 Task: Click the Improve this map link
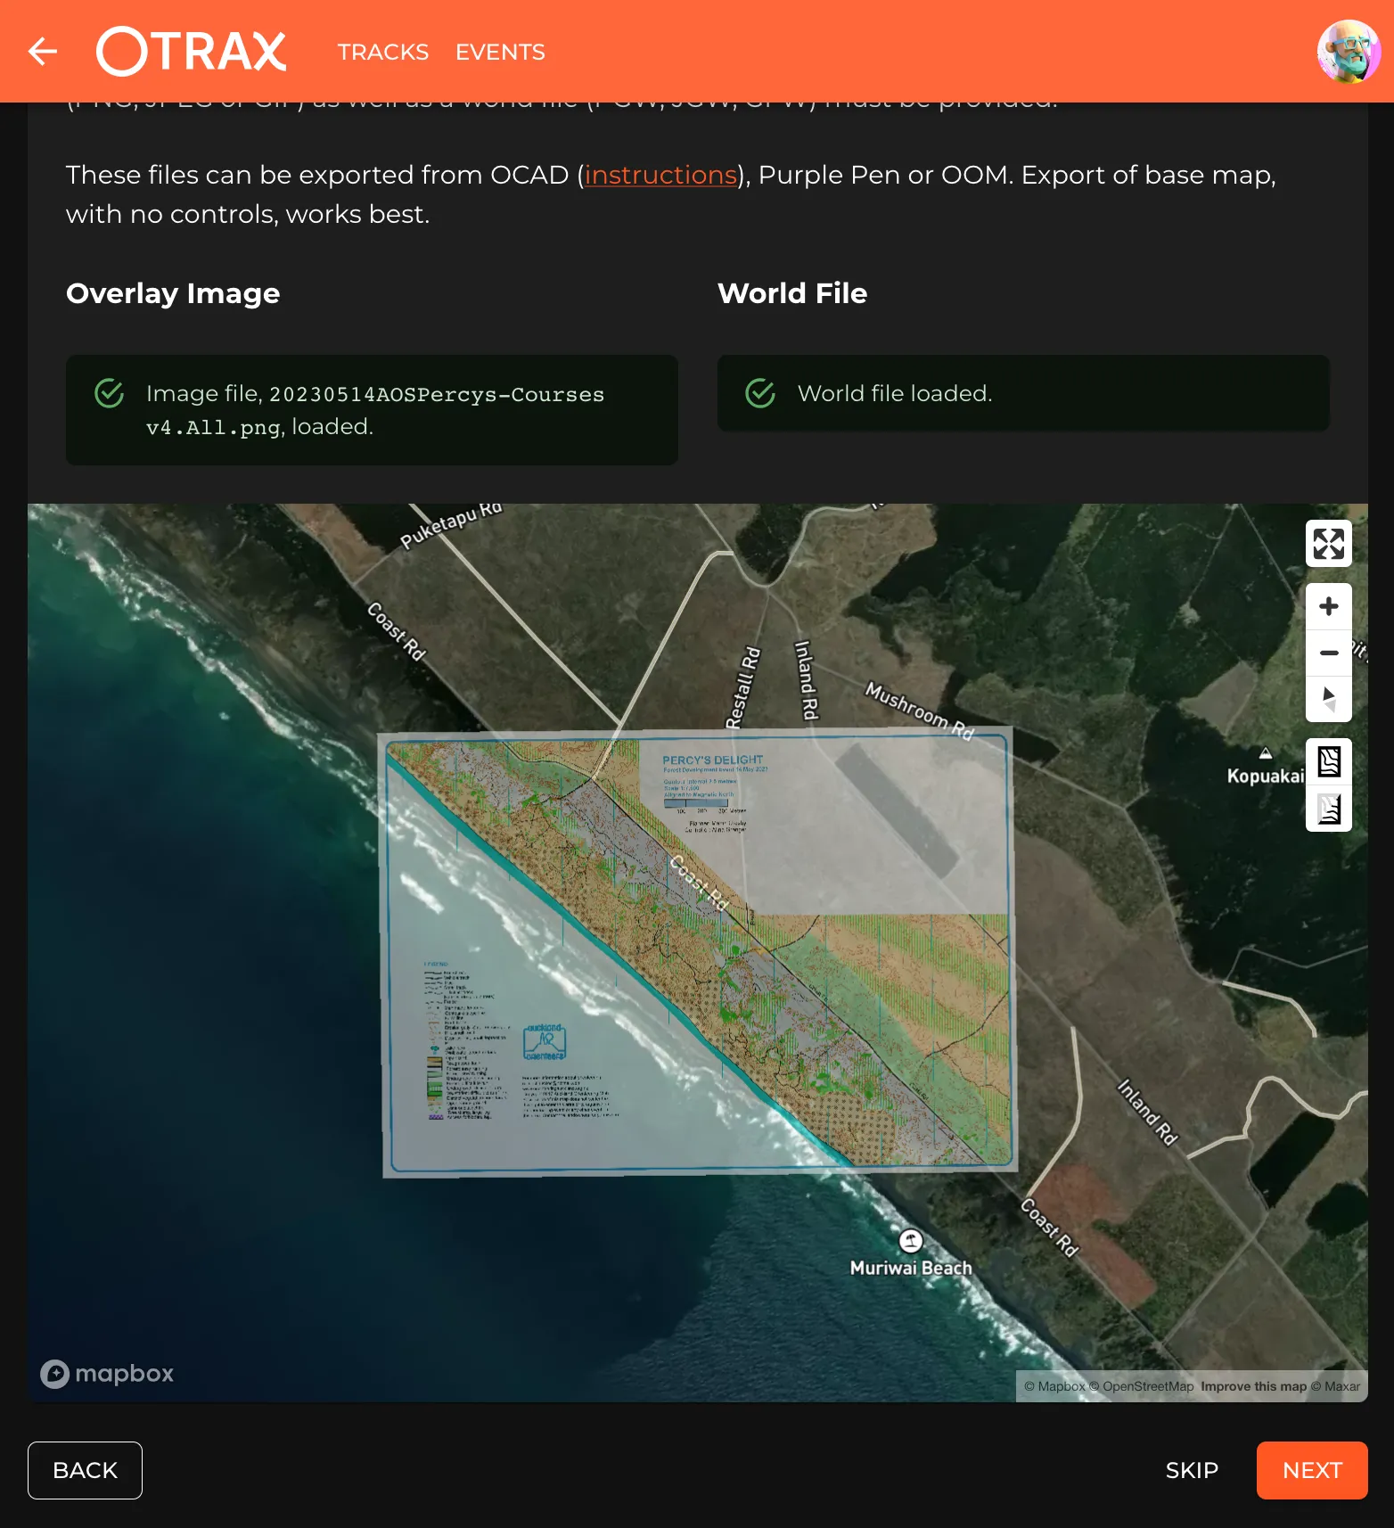click(1253, 1386)
